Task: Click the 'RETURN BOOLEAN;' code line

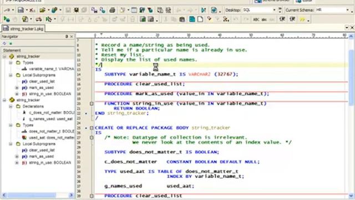Action: pos(137,108)
